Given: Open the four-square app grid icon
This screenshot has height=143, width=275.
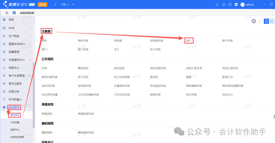Looking at the screenshot, I should point(14,13).
